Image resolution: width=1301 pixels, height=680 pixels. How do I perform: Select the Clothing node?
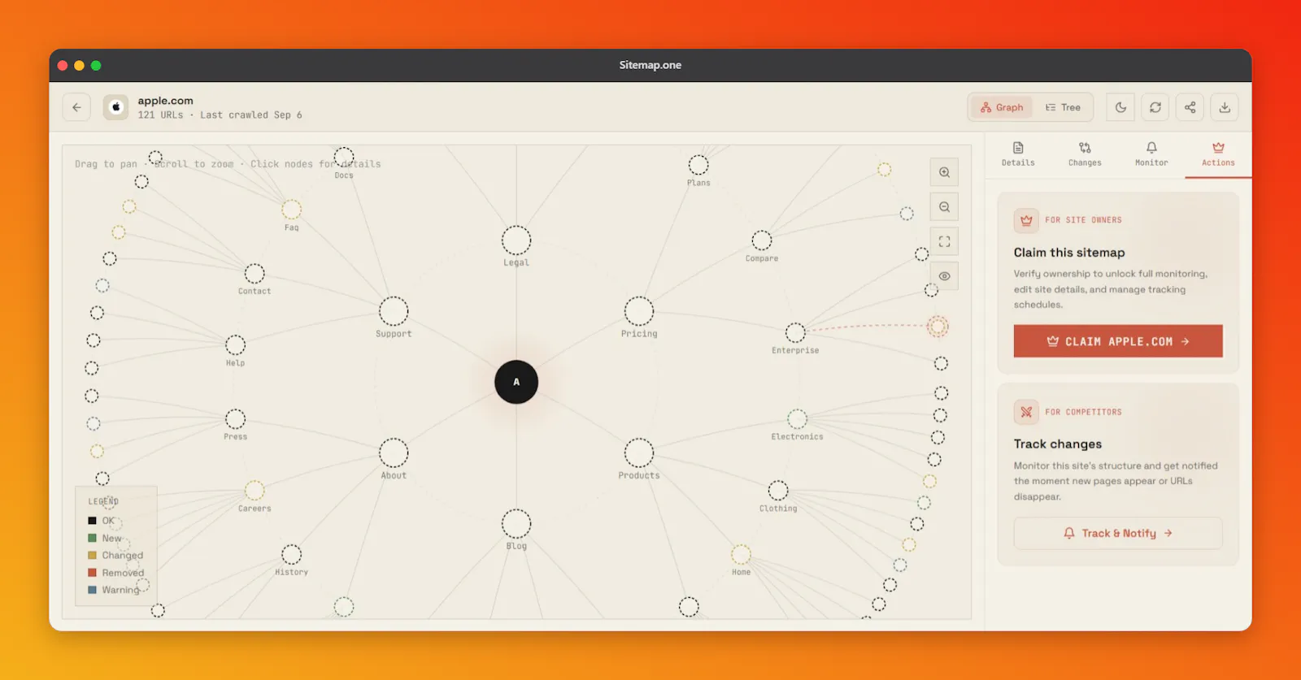pyautogui.click(x=778, y=491)
